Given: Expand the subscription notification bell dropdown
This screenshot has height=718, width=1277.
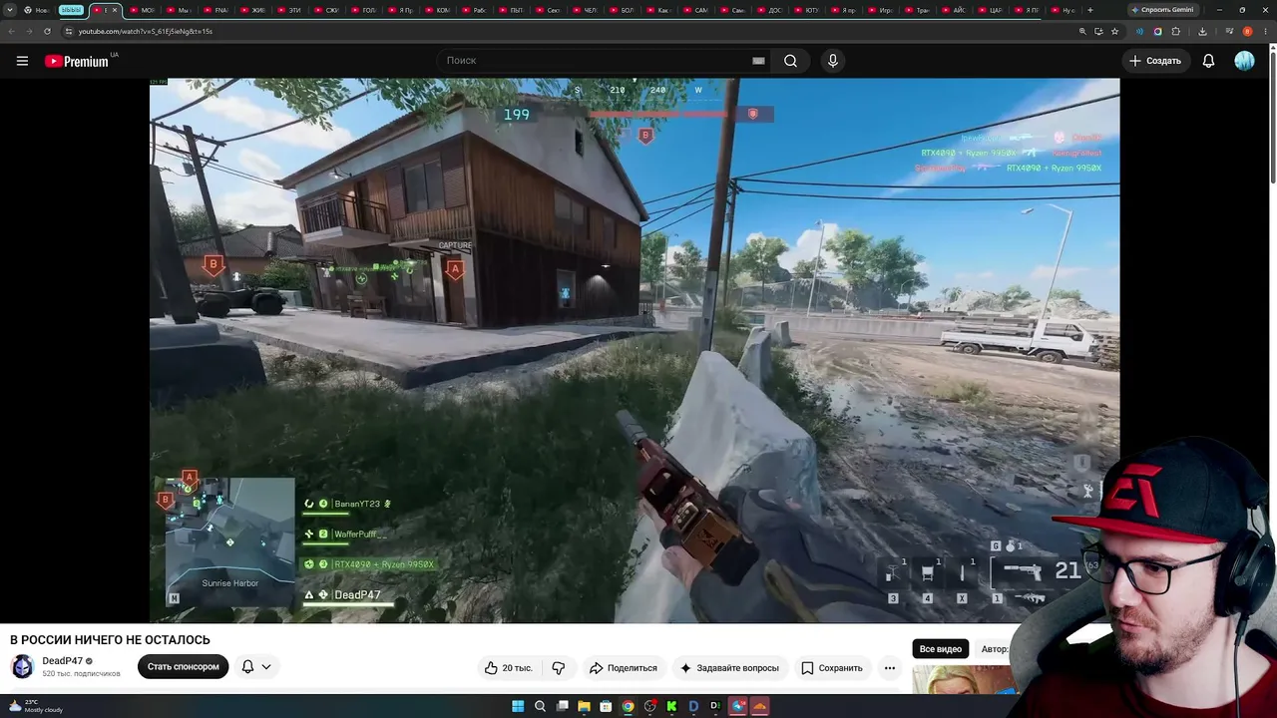Looking at the screenshot, I should click(x=256, y=667).
